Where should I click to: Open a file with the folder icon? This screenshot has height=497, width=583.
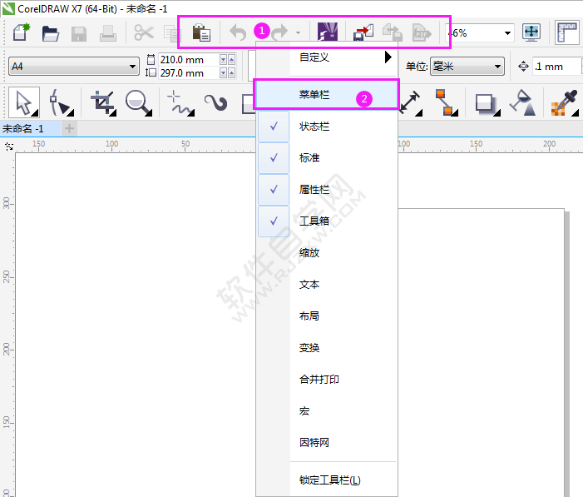50,33
